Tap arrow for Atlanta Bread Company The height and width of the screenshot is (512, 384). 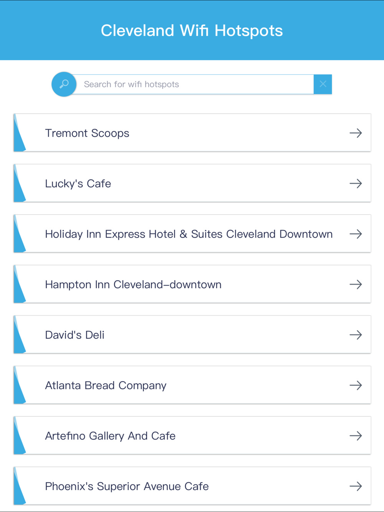[x=356, y=385]
